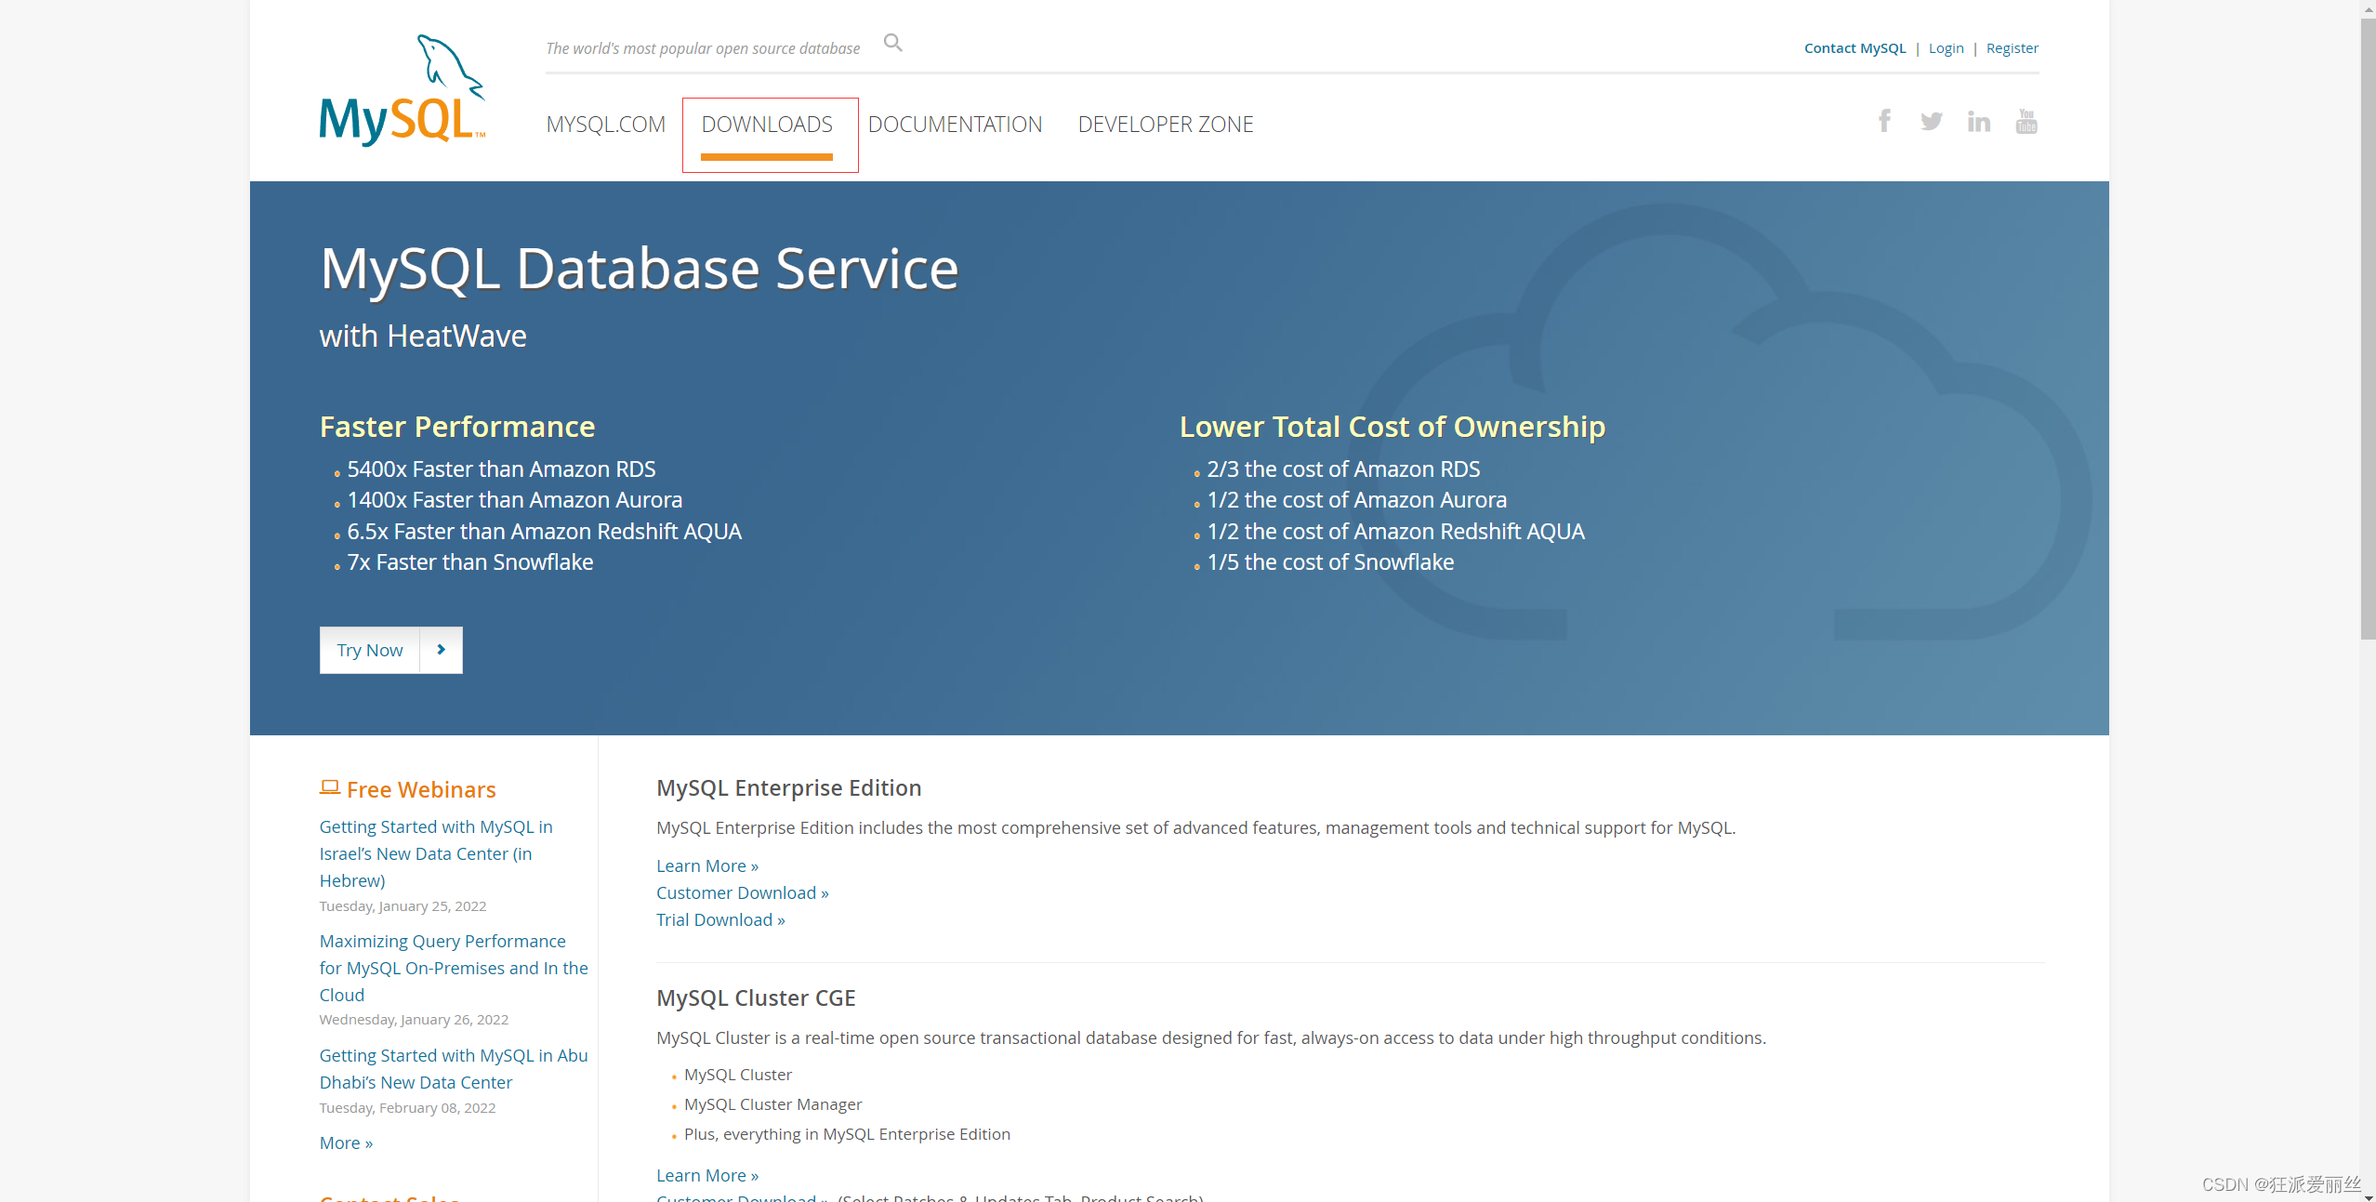Click the Free Webinars laptop icon
This screenshot has height=1202, width=2376.
point(329,787)
